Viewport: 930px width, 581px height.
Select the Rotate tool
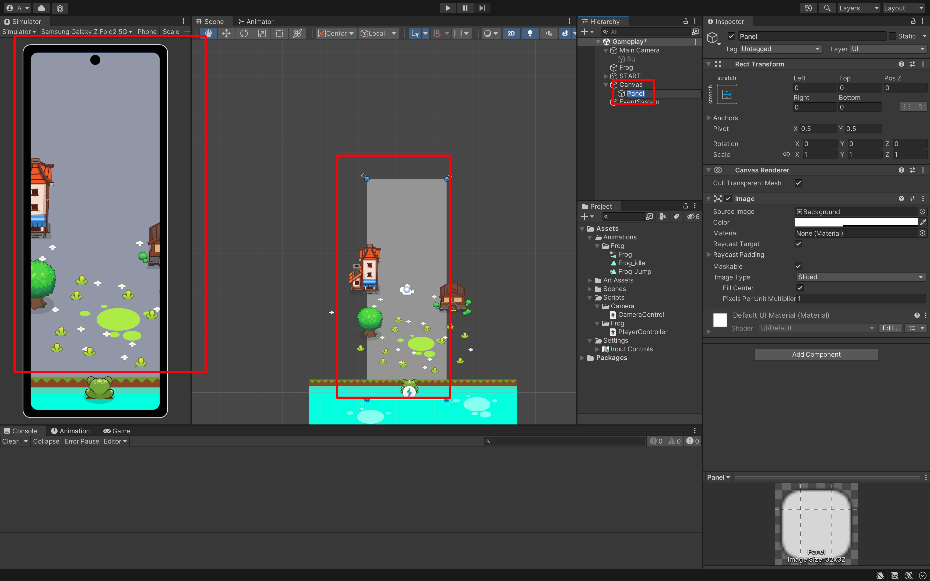(x=244, y=33)
